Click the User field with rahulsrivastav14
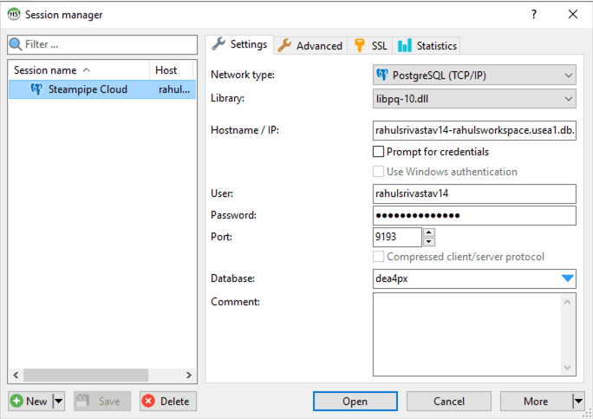Viewport: 593px width, 419px height. (474, 193)
